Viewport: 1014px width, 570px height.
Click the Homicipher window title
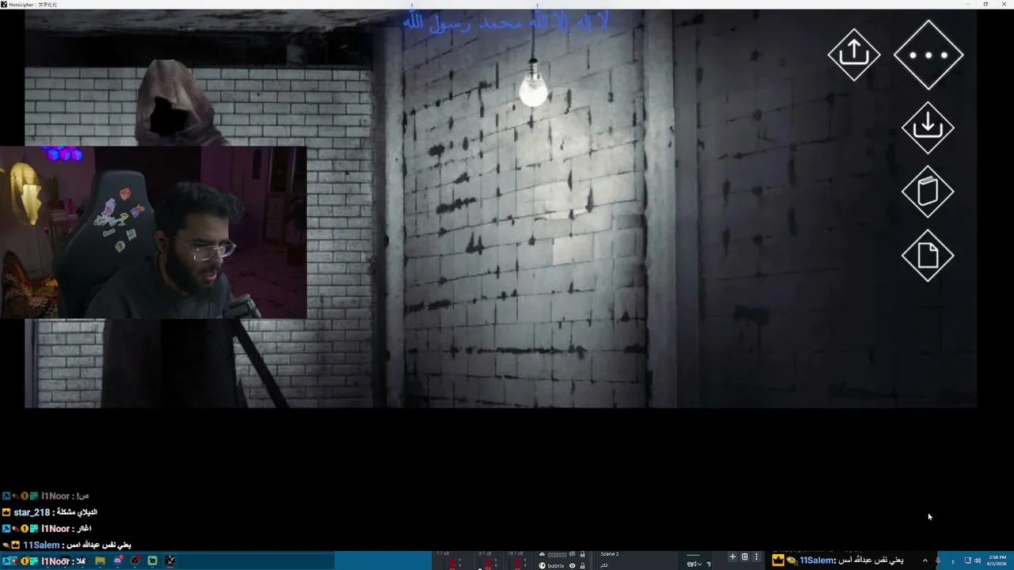pyautogui.click(x=32, y=4)
